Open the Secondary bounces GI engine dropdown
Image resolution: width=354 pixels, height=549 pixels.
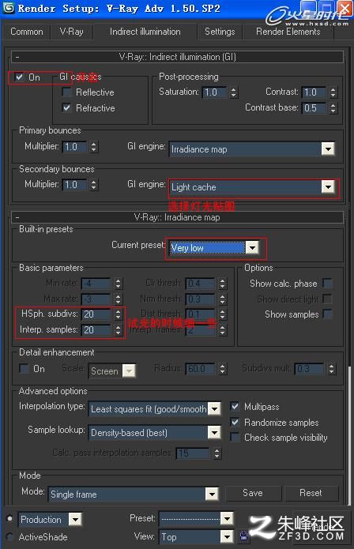coord(328,187)
